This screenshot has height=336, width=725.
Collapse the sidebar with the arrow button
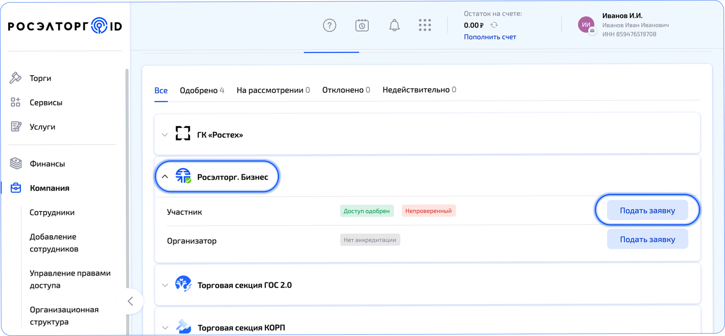[131, 301]
